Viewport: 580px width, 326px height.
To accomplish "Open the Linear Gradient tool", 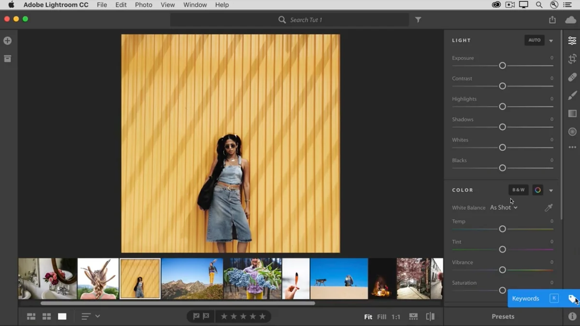I will tap(572, 113).
